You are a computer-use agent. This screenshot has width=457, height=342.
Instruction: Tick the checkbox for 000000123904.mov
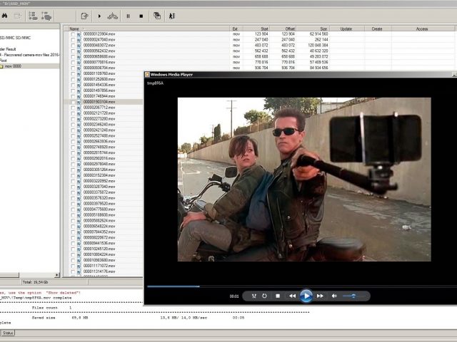click(x=73, y=34)
